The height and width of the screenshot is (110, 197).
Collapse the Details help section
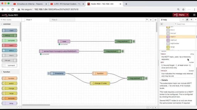pos(164,80)
